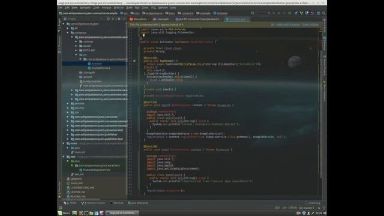The image size is (384, 216).
Task: Switch to JAX-RS Consumer Example.launch tab
Action: (x=199, y=19)
